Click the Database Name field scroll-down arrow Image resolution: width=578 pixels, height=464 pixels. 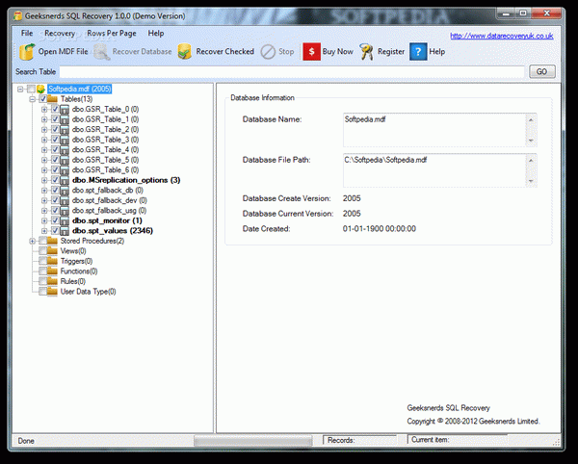[531, 141]
